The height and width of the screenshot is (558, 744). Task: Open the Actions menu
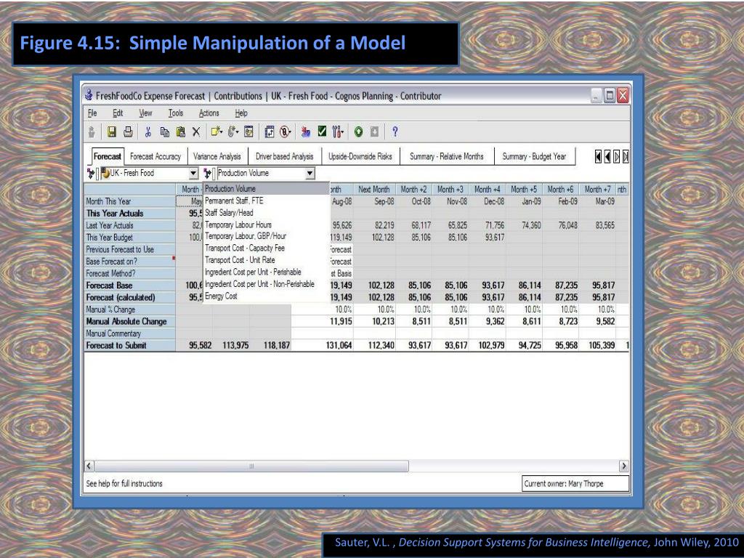coord(209,113)
